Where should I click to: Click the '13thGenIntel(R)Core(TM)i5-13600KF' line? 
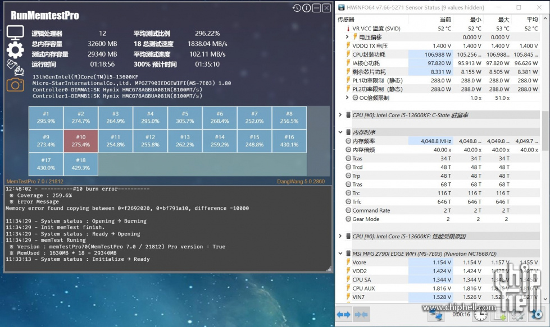pyautogui.click(x=85, y=77)
